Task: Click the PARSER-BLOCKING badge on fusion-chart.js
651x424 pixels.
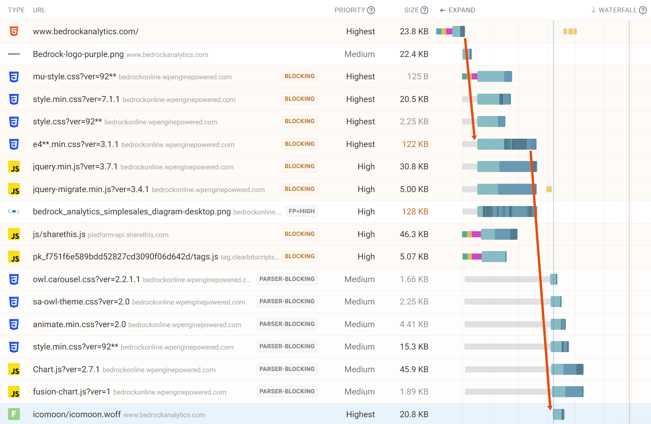Action: (x=287, y=391)
